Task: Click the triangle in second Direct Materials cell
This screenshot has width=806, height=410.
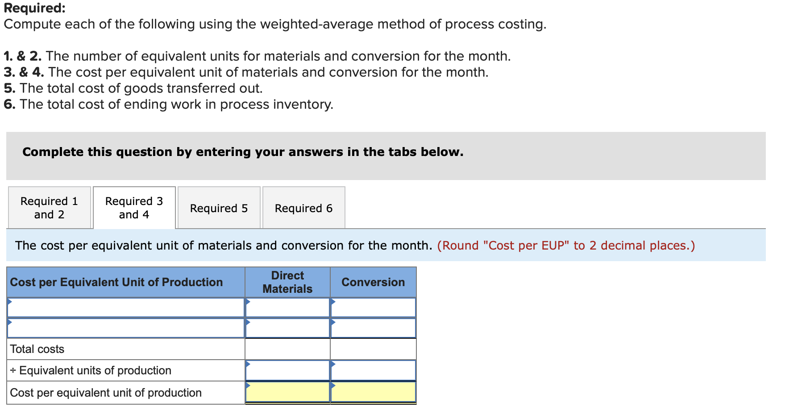Action: click(248, 323)
